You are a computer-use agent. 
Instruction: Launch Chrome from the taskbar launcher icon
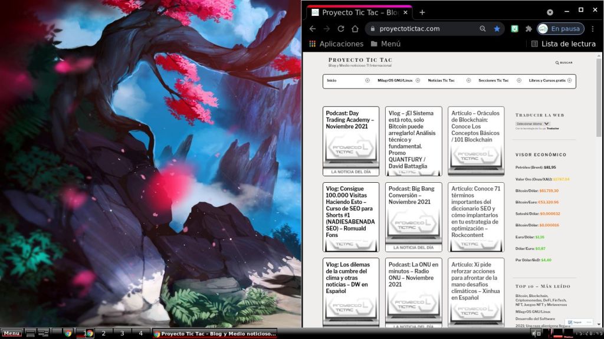click(x=68, y=333)
